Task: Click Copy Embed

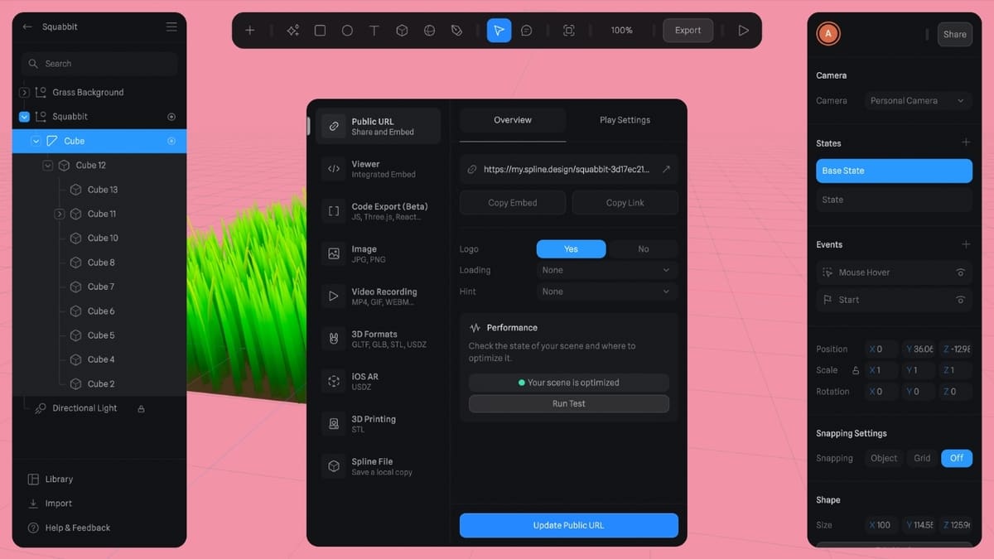Action: (x=513, y=203)
